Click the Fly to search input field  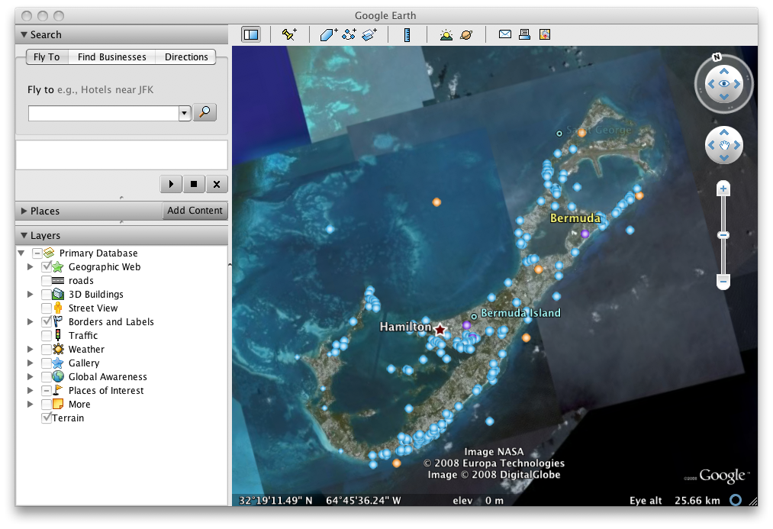pos(104,113)
